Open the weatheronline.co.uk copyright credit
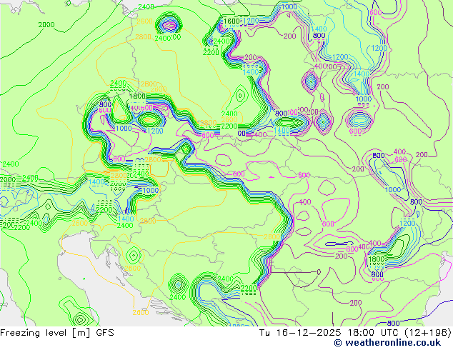Screen dimensions: 453x350 (x=387, y=343)
